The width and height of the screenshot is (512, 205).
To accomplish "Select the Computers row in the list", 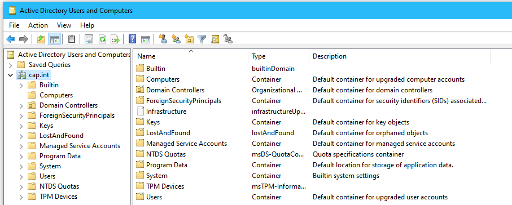I will tap(312, 79).
